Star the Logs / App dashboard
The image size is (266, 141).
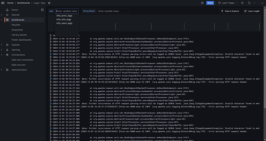(49, 3)
